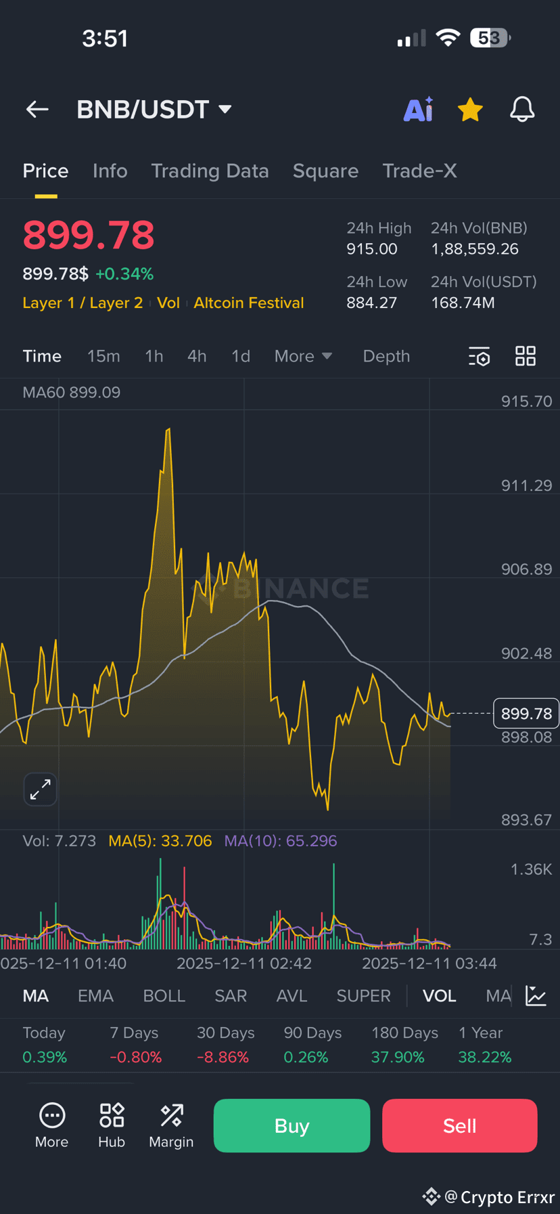Viewport: 560px width, 1214px height.
Task: Enable the MA indicator
Action: pyautogui.click(x=36, y=996)
